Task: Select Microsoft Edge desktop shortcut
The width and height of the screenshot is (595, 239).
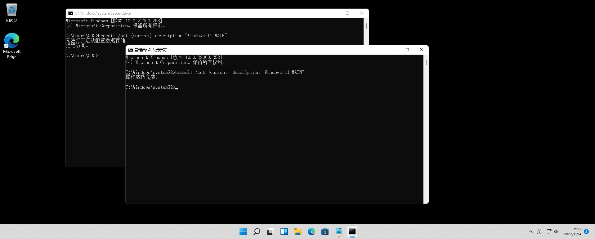Action: (12, 46)
